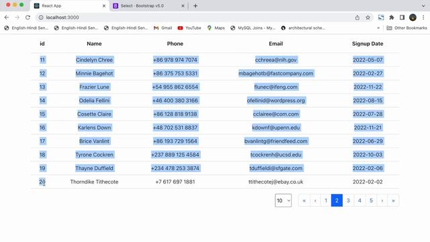Open the Gmail bookmark
The image size is (430, 242).
pos(163,28)
